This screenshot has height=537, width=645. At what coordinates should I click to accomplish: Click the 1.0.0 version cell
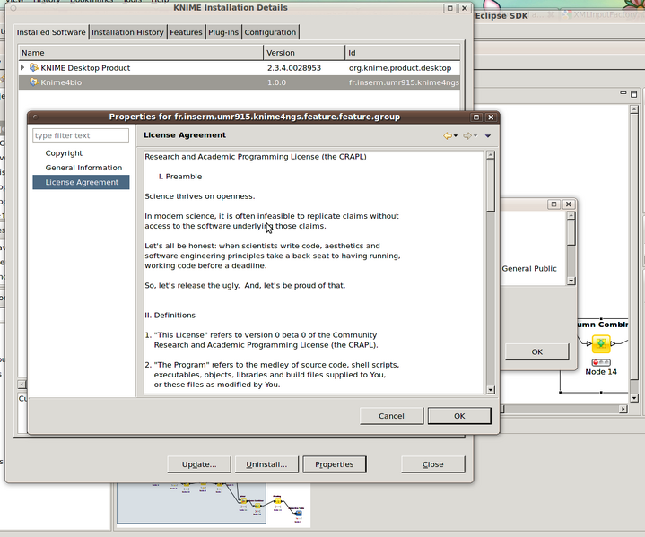276,82
